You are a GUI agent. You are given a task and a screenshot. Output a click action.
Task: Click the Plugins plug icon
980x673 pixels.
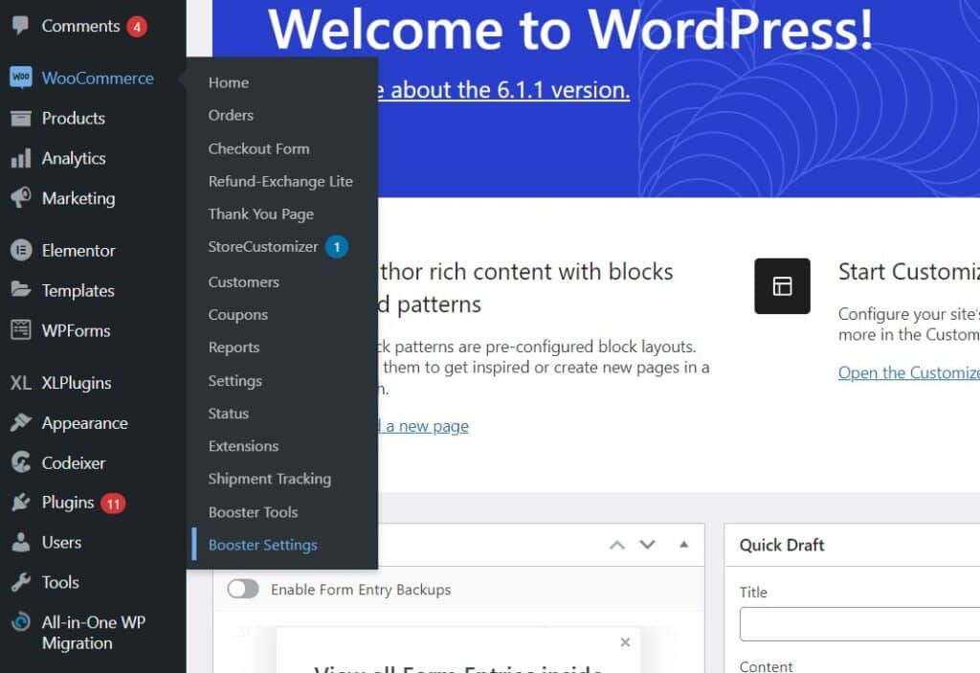click(21, 503)
